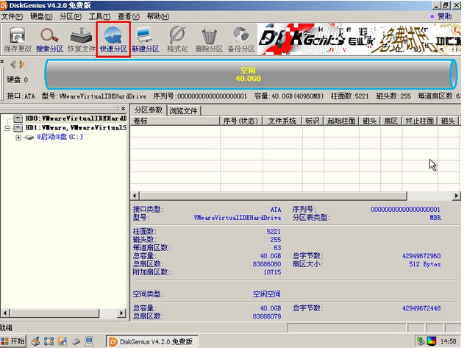This screenshot has width=467, height=348.
Task: Click the 删除分区 delete partition icon
Action: pyautogui.click(x=209, y=40)
